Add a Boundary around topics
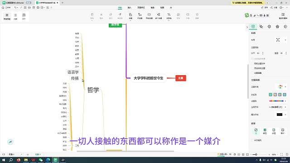The image size is (290, 163). pos(188,16)
